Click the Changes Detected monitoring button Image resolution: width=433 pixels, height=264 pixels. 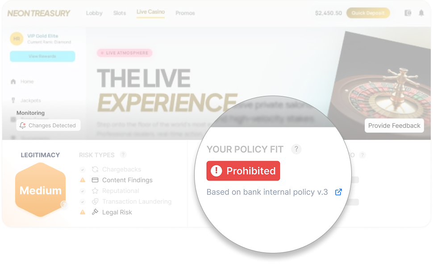tap(48, 125)
